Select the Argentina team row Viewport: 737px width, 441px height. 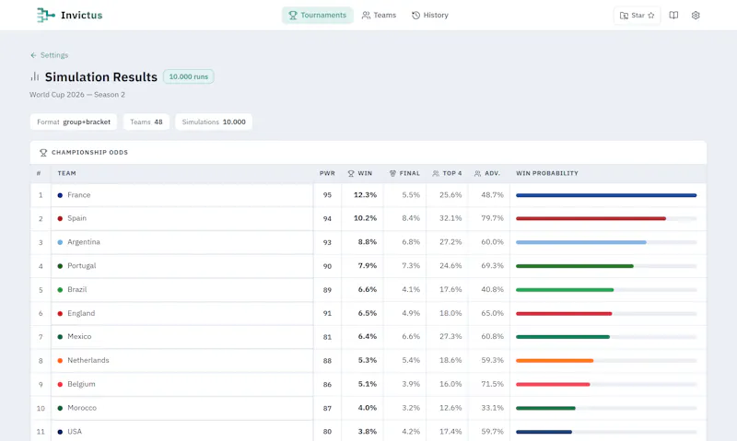tap(368, 242)
